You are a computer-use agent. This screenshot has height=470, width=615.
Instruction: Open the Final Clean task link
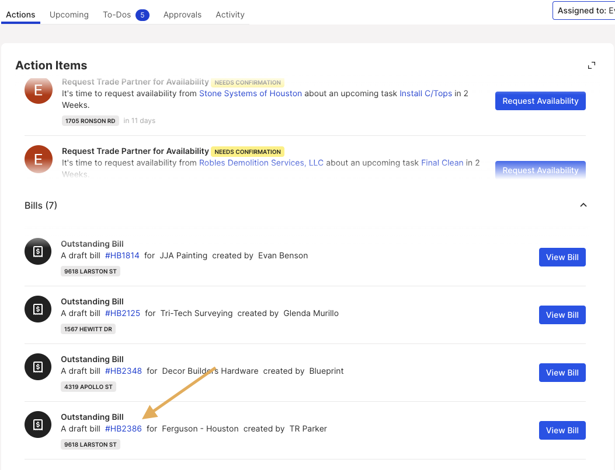coord(442,163)
